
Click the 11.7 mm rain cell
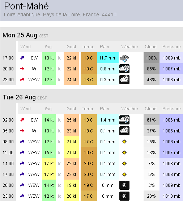coord(108,58)
